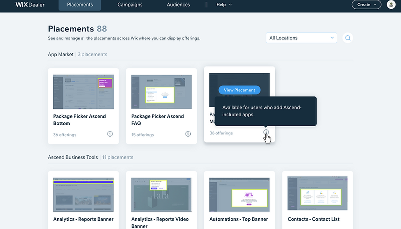This screenshot has height=229, width=401.
Task: Click 36 offerings on Ascend Bottom card
Action: [65, 135]
